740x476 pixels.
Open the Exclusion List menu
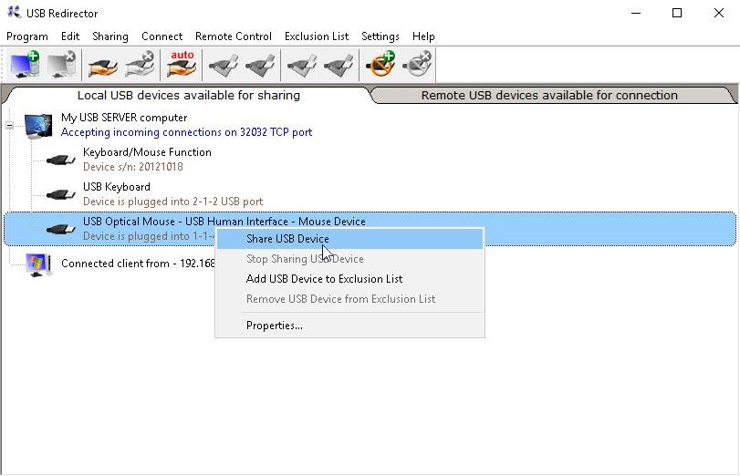(317, 36)
